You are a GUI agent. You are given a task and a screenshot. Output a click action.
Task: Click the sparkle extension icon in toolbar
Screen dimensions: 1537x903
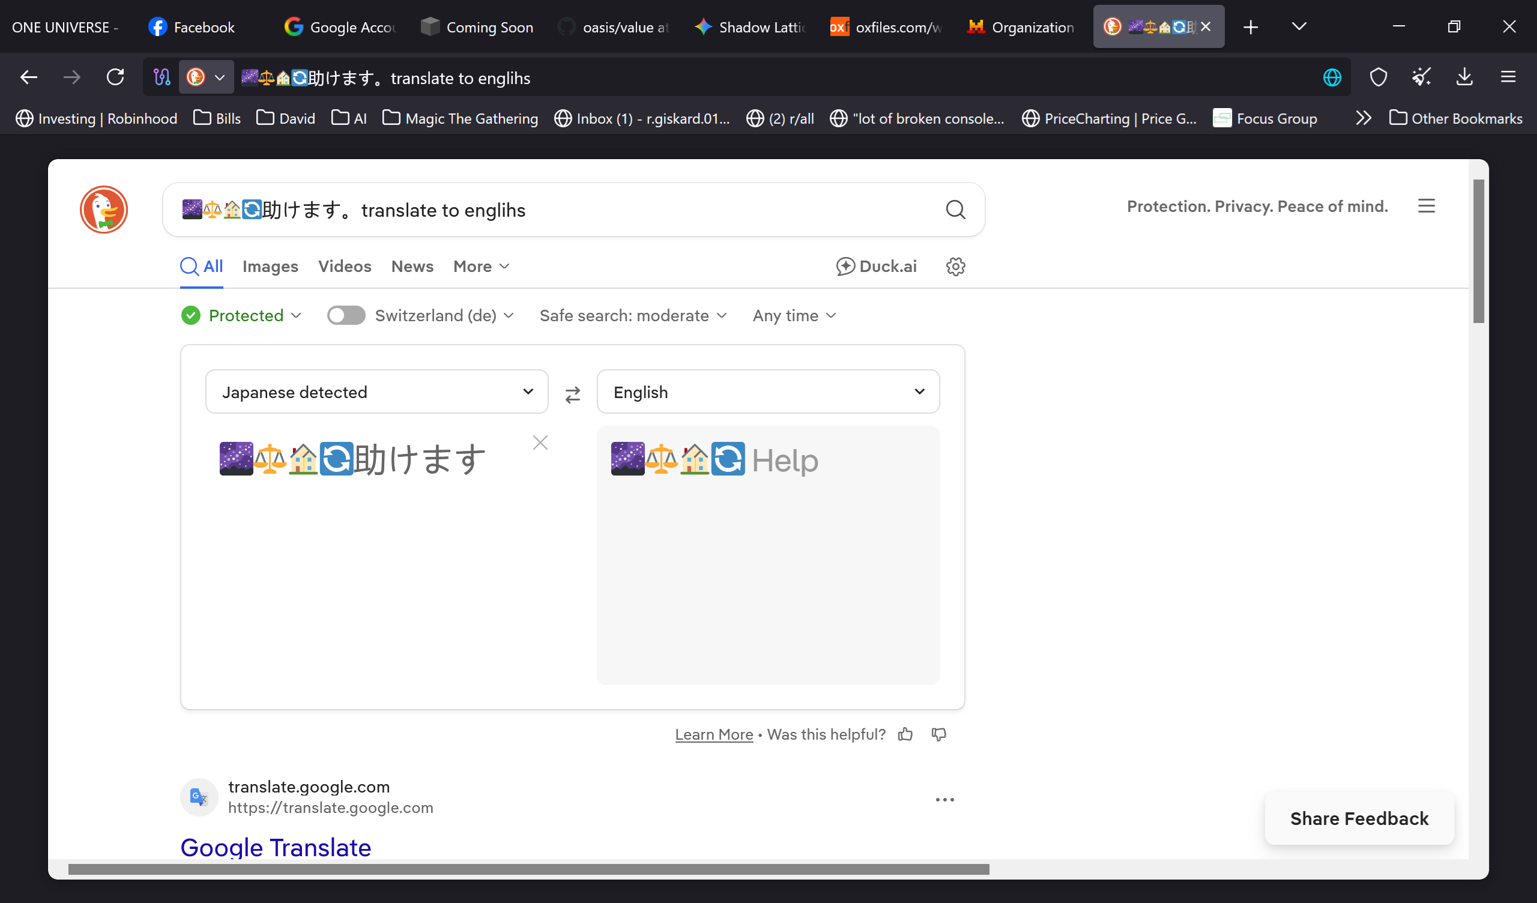1422,77
